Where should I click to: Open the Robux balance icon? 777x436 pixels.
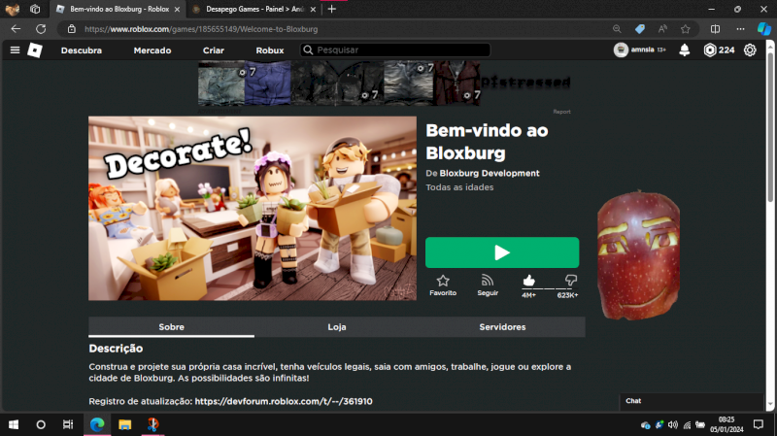(x=710, y=50)
